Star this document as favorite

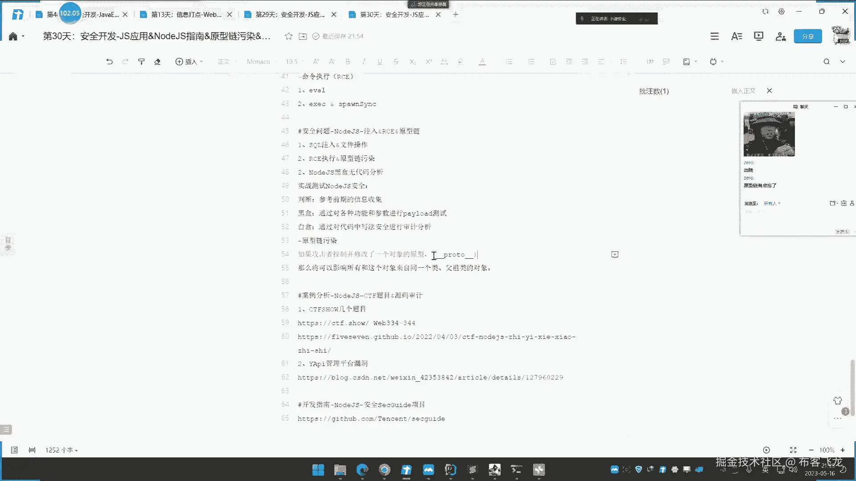288,36
